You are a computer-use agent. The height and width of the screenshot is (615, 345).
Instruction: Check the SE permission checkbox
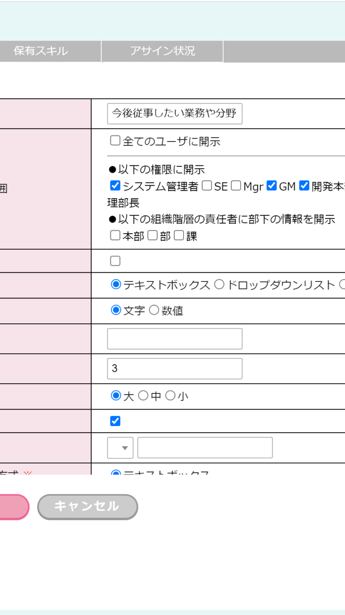point(207,186)
